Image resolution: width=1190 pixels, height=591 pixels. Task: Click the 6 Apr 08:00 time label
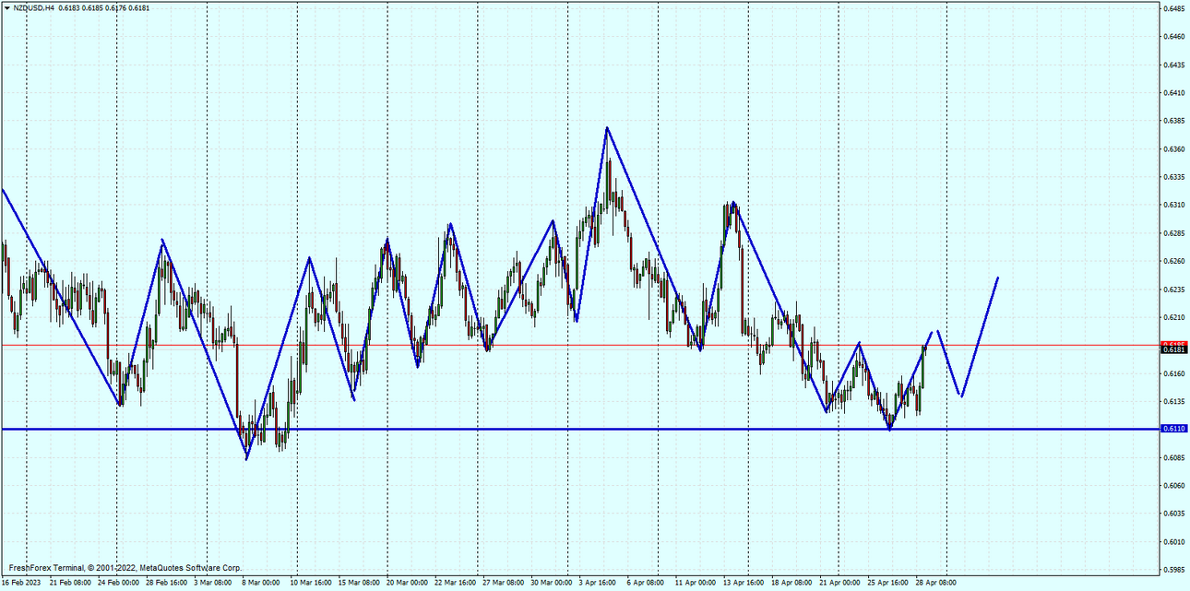(x=646, y=583)
